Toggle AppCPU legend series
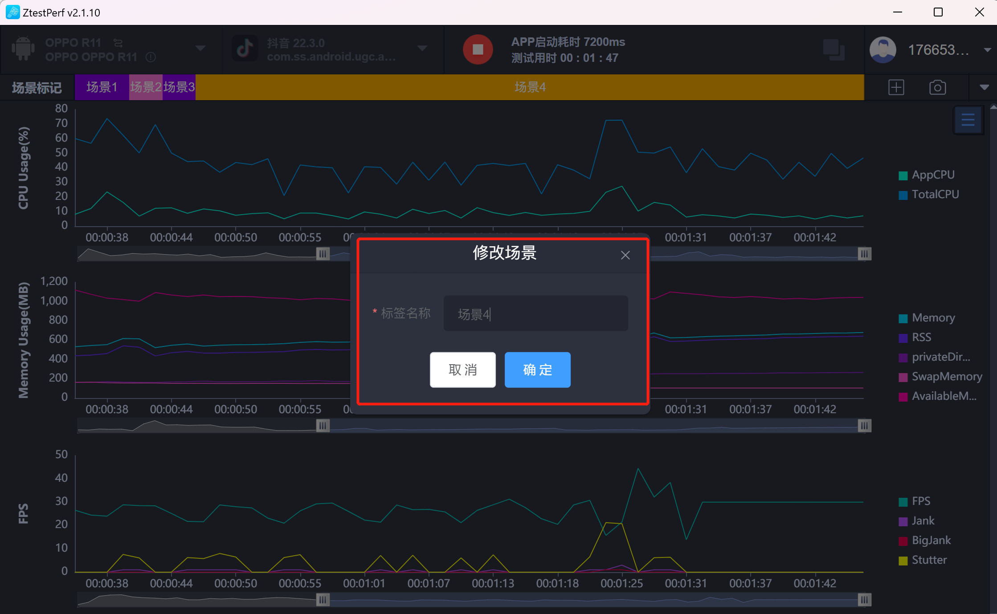 point(927,175)
